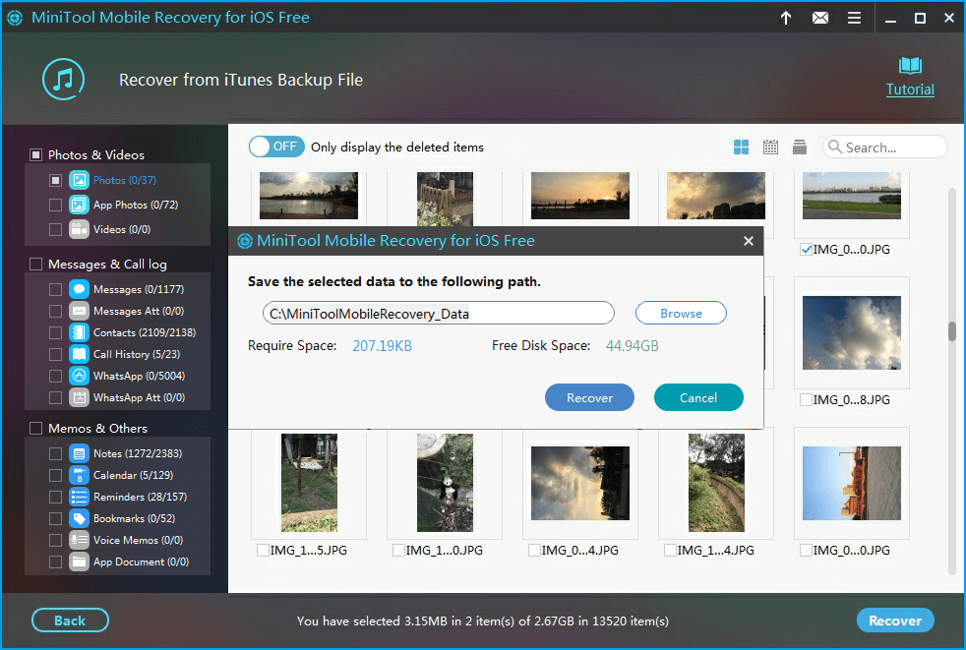The width and height of the screenshot is (966, 650).
Task: Click the Messages Att envelope icon
Action: pyautogui.click(x=79, y=311)
